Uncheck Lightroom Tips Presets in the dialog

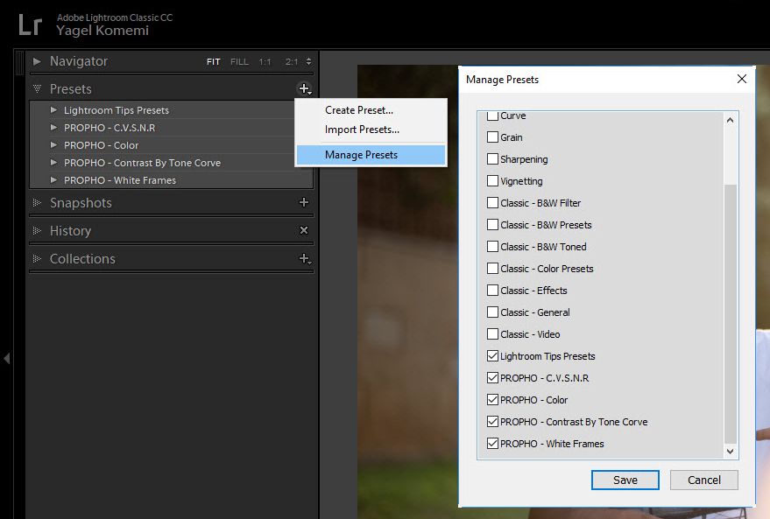(492, 355)
